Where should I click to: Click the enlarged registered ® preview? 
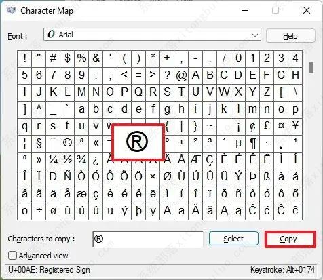point(138,142)
